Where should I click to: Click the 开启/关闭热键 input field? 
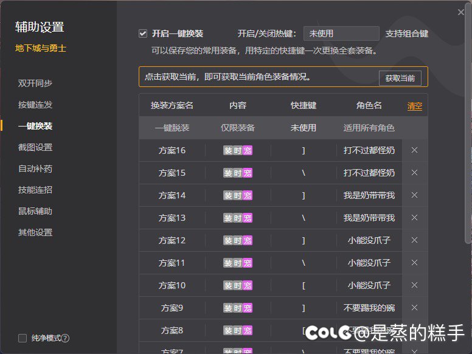point(341,33)
